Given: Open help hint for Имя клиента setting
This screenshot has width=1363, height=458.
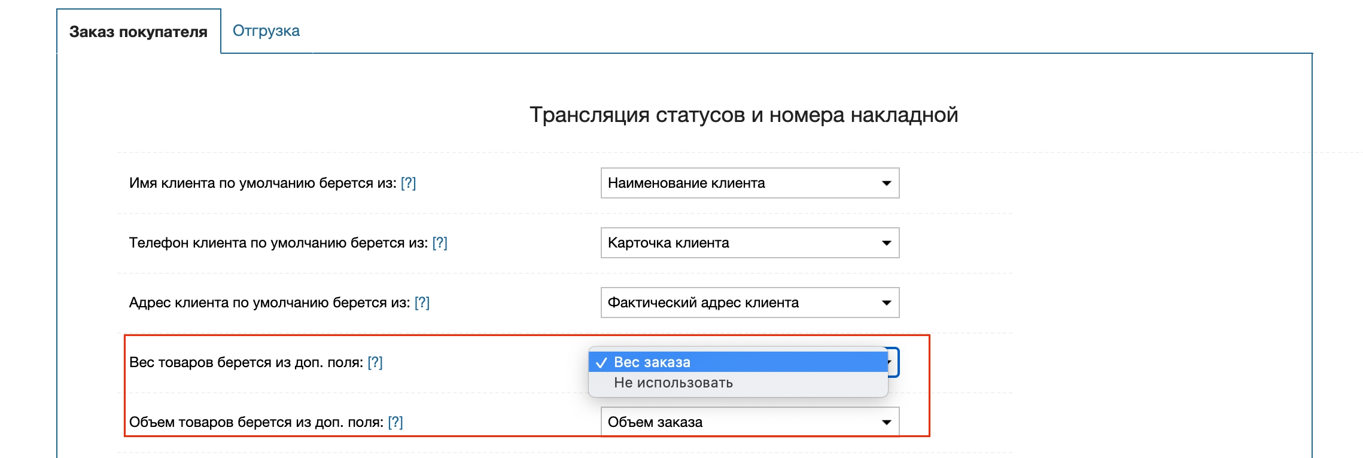Looking at the screenshot, I should pyautogui.click(x=408, y=183).
